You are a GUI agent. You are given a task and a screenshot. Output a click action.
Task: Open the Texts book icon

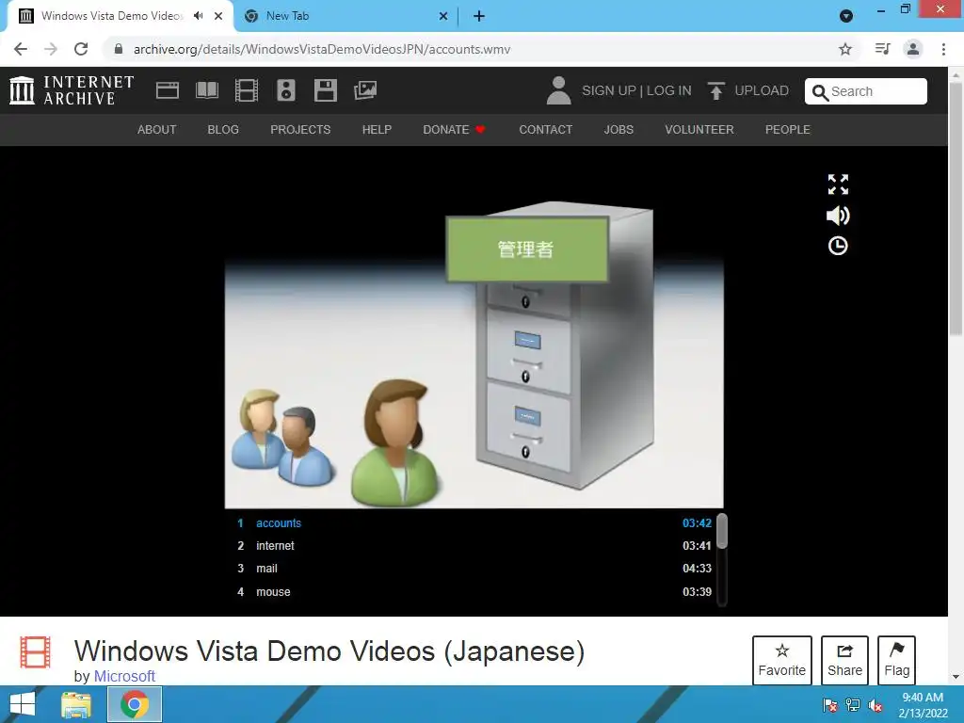click(x=207, y=90)
